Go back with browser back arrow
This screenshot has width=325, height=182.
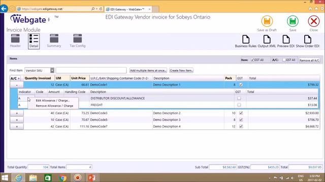click(4, 9)
